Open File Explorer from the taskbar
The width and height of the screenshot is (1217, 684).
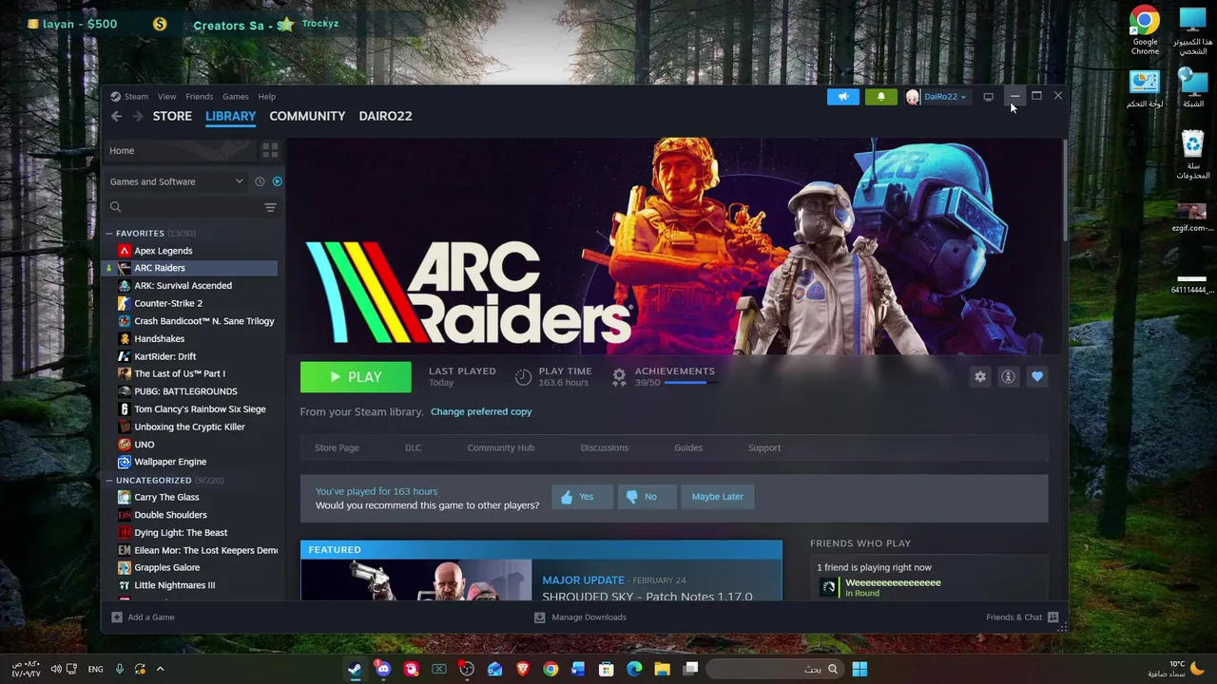[x=662, y=670]
